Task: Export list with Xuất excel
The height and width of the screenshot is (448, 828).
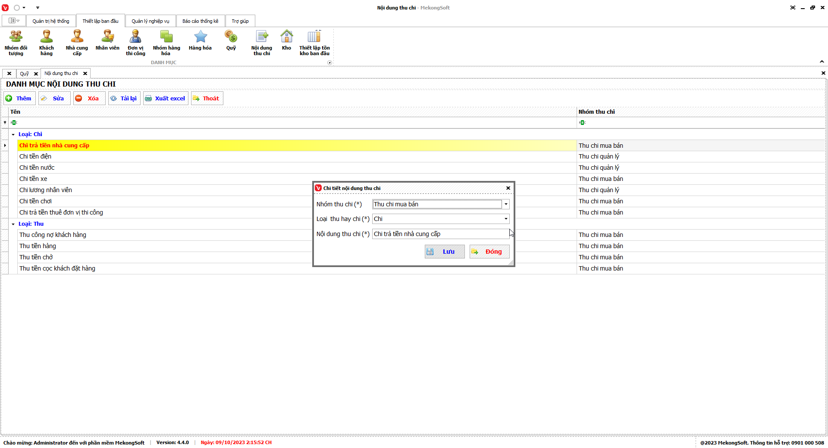Action: pos(166,98)
